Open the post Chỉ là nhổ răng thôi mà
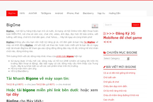Viewport: 153px width, 102px height. [115, 91]
